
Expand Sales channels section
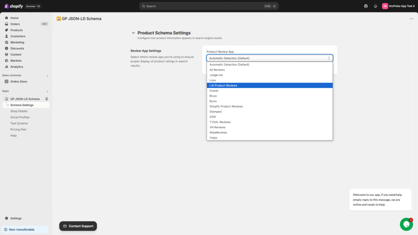point(47,75)
